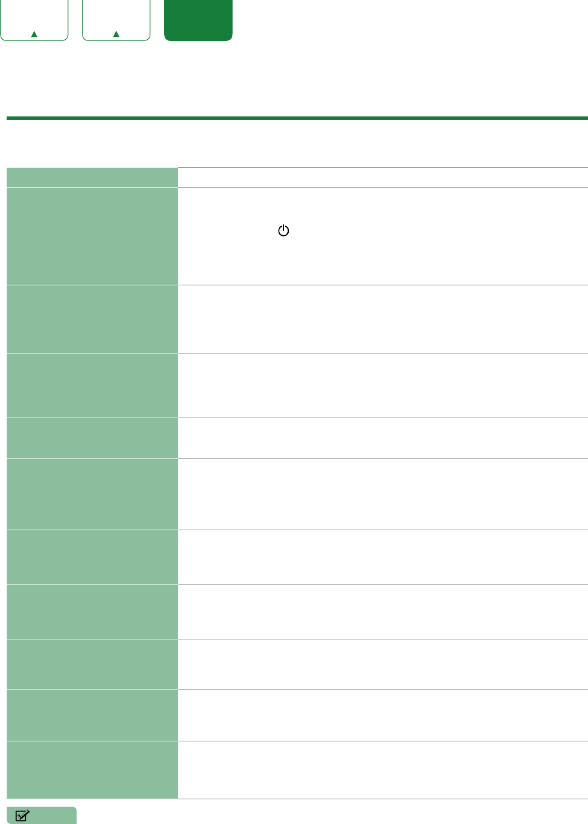Click the third body row's white cell
This screenshot has height=824, width=588.
(x=383, y=385)
